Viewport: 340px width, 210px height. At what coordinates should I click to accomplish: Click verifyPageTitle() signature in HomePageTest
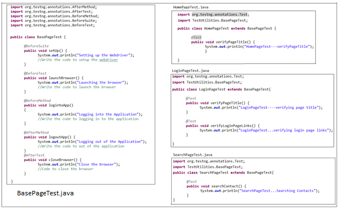(x=223, y=42)
